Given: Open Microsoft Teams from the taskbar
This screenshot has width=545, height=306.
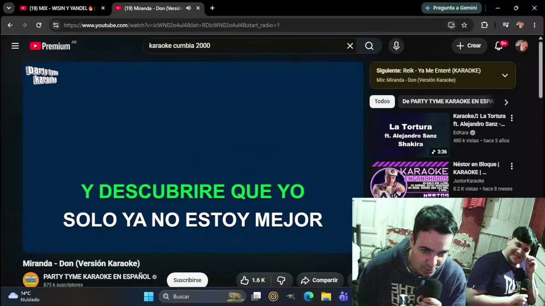Looking at the screenshot, I should point(343,296).
